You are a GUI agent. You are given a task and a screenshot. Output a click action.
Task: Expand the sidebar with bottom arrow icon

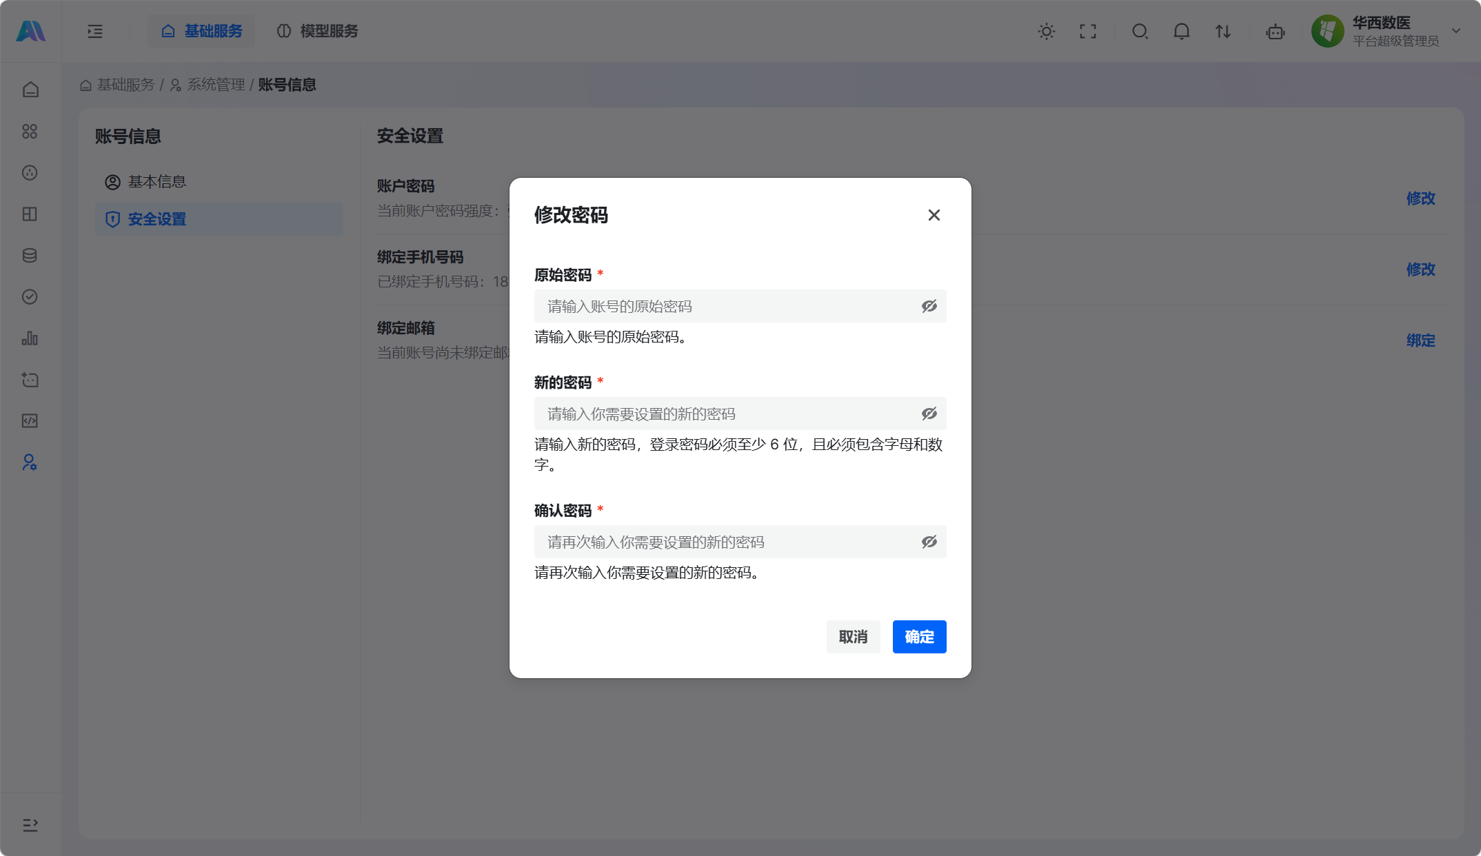pos(30,825)
